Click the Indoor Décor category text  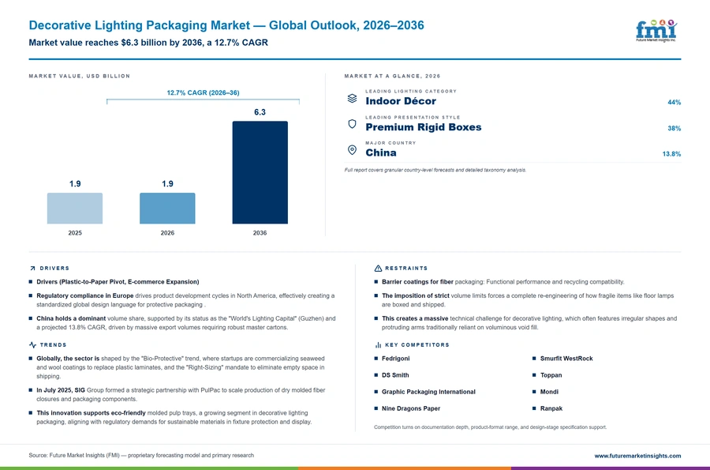401,101
